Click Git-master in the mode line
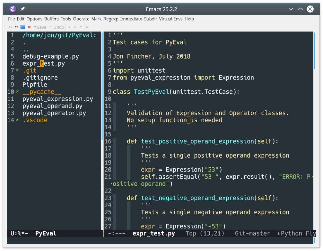 click(x=252, y=233)
